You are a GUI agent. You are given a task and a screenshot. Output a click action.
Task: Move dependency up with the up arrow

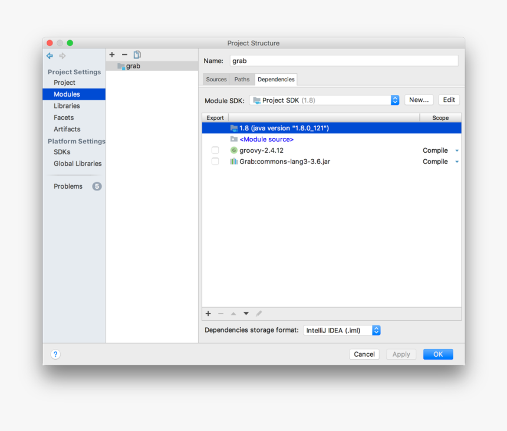click(233, 314)
